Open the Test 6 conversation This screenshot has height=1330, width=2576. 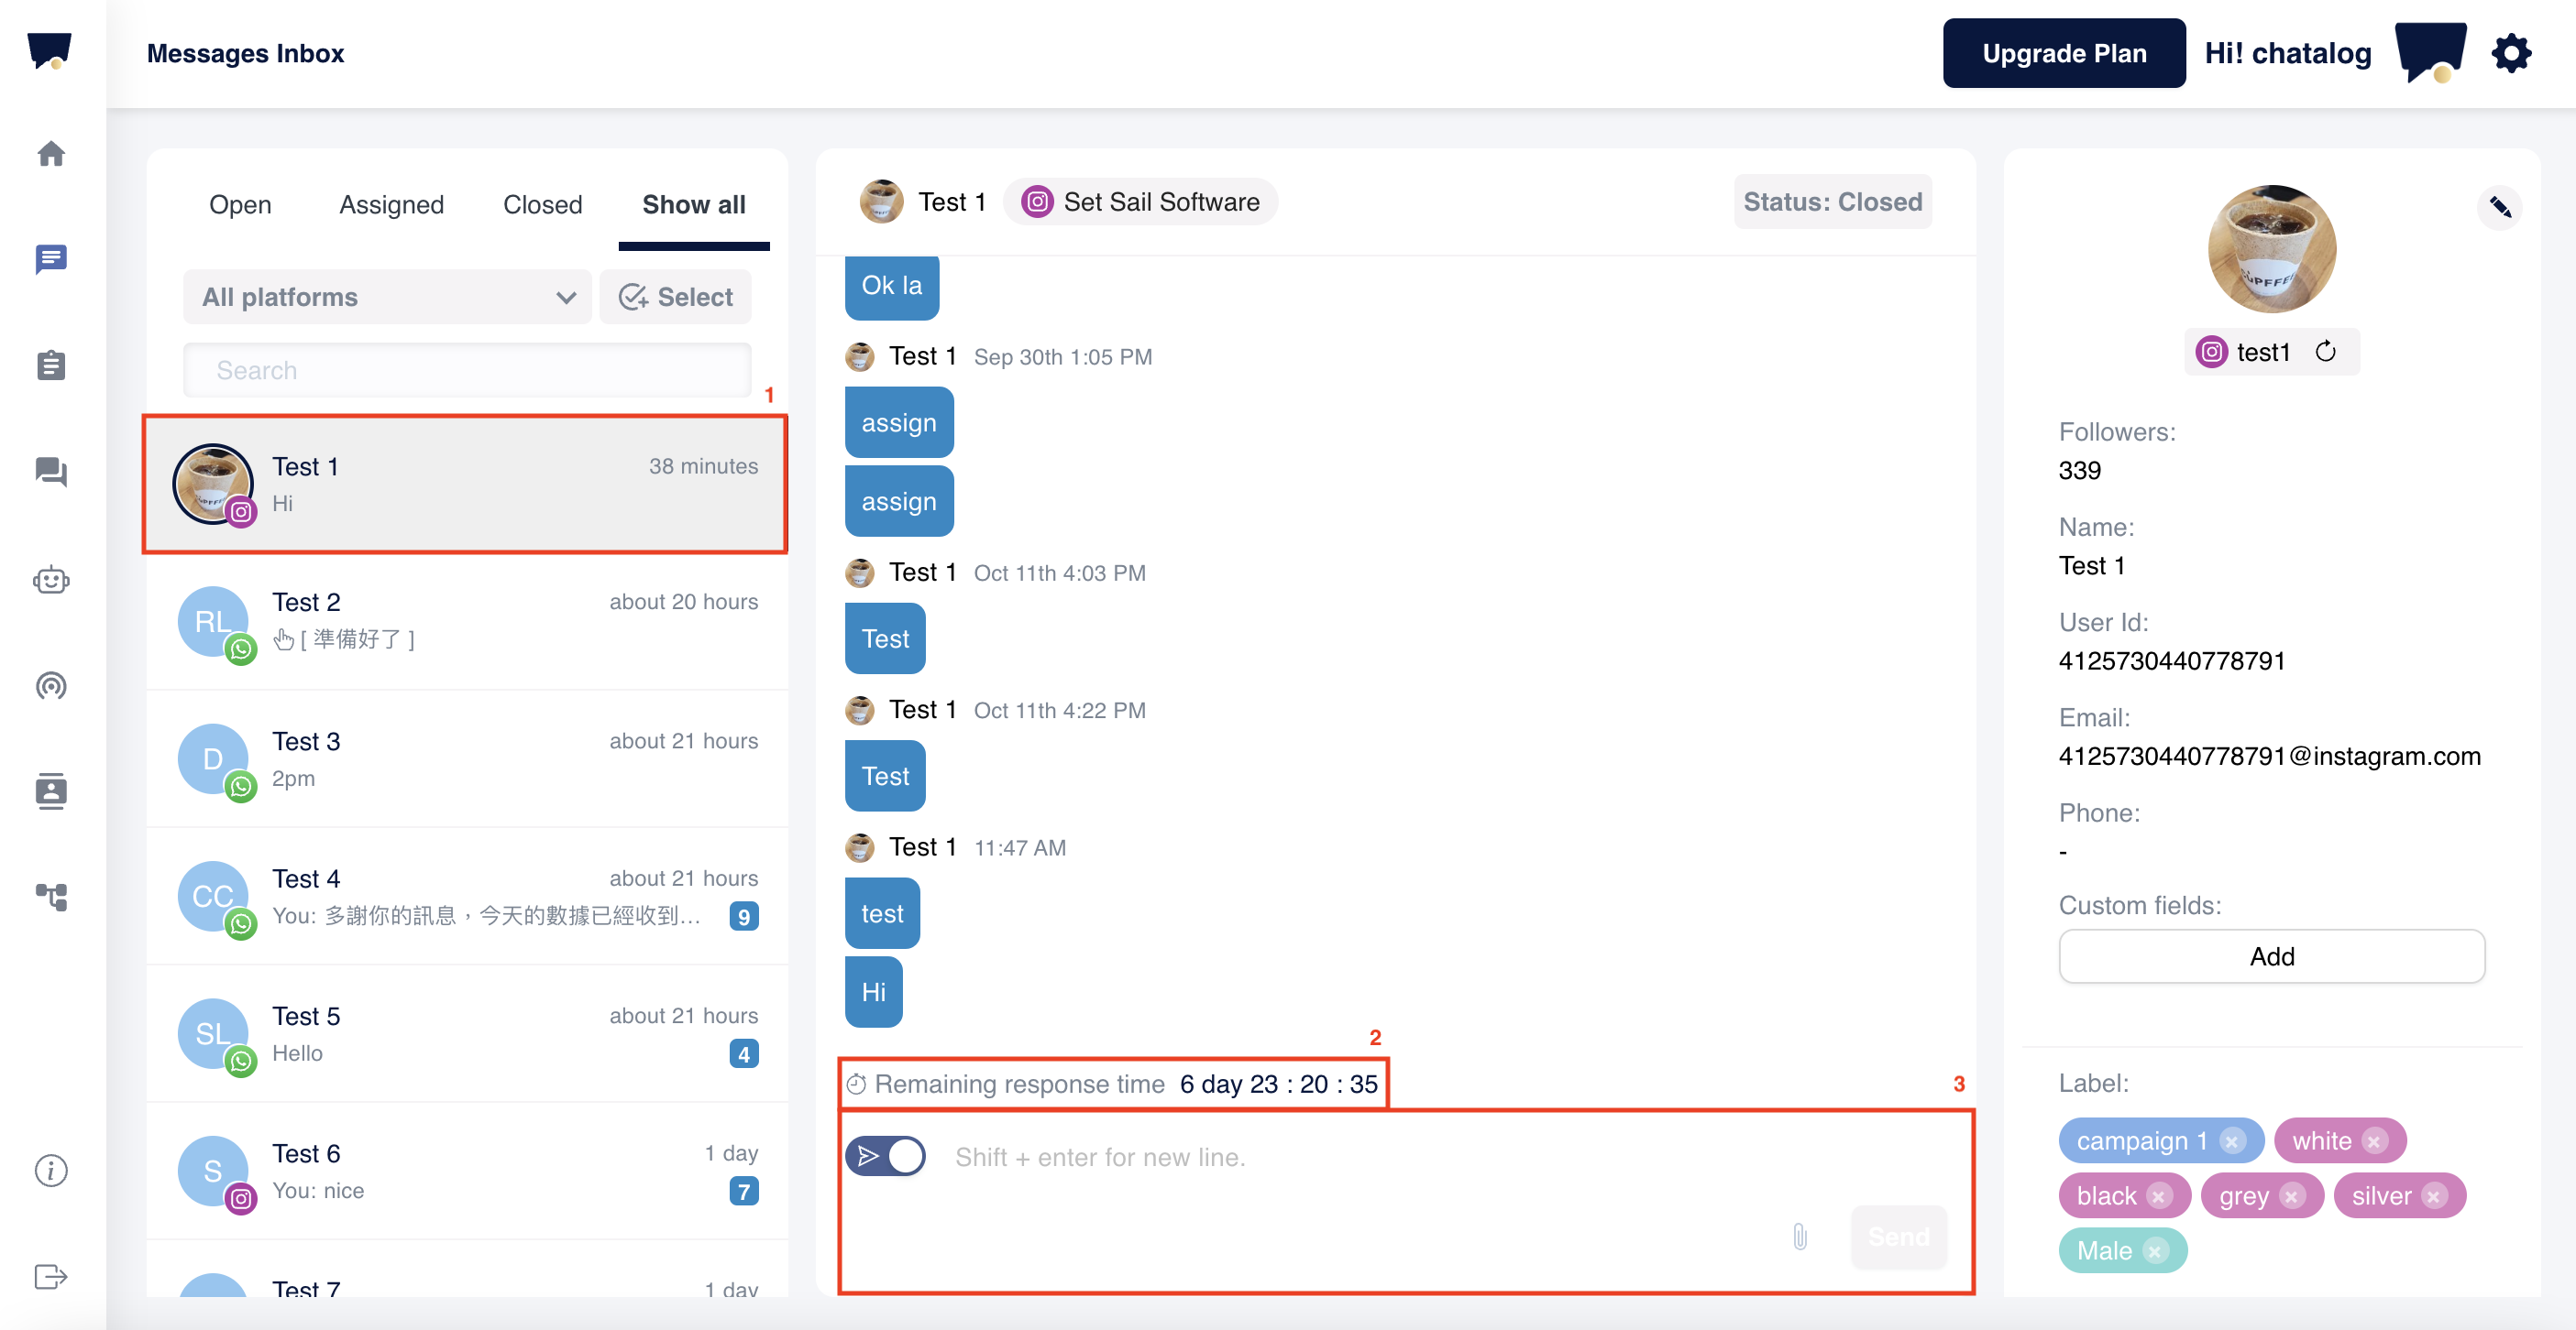pos(466,1172)
